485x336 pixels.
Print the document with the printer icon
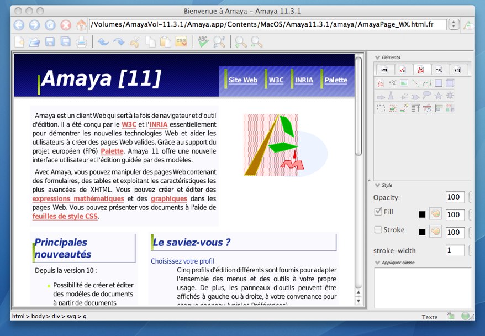[x=81, y=41]
